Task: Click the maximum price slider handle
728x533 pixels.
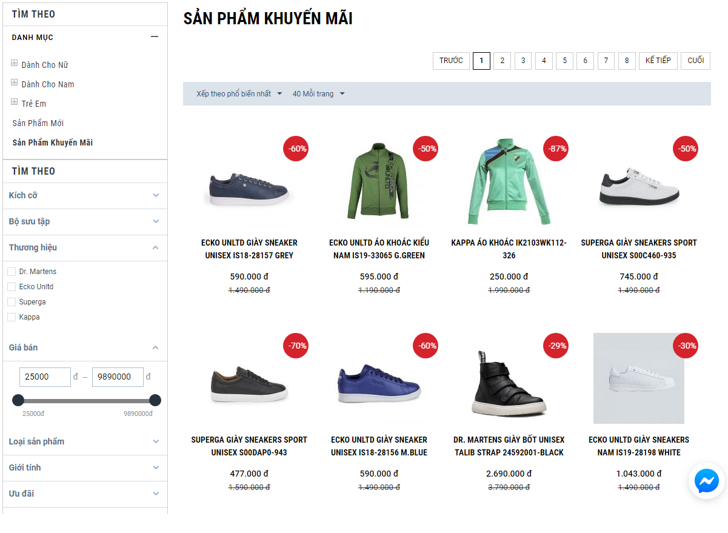Action: (155, 400)
